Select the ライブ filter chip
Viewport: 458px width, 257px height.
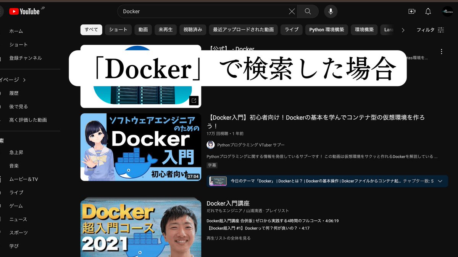click(x=292, y=30)
